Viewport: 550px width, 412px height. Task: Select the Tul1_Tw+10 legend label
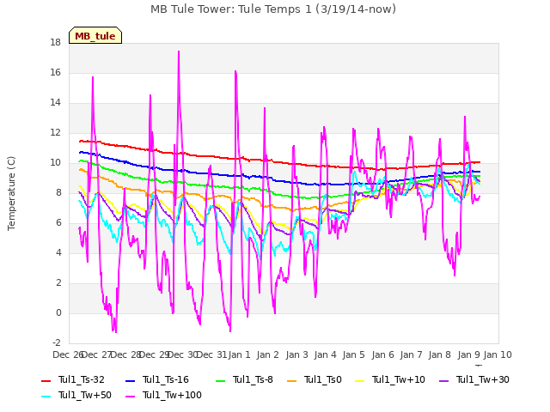coord(399,379)
